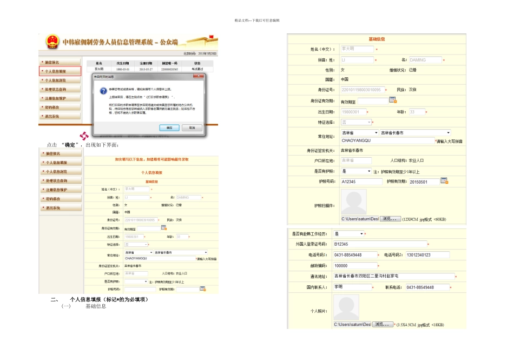Open 密码修改 in the menu beside the form
514x363 pixels.
click(x=61, y=199)
